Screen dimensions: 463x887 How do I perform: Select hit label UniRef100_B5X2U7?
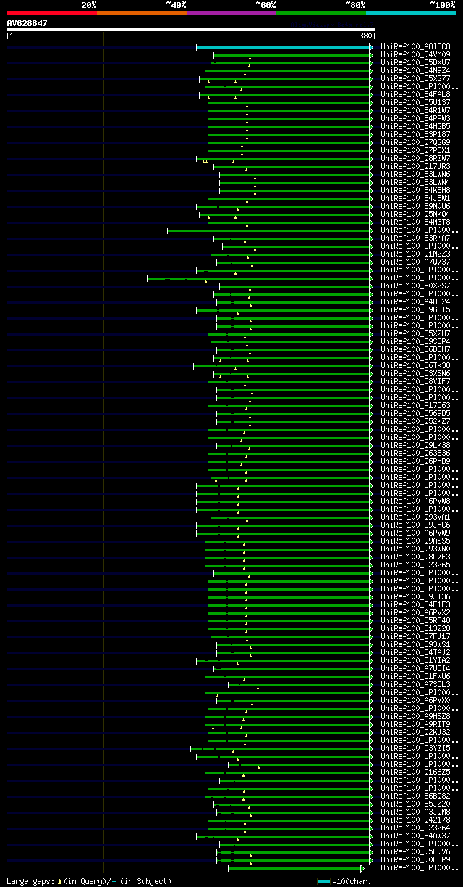pos(415,334)
